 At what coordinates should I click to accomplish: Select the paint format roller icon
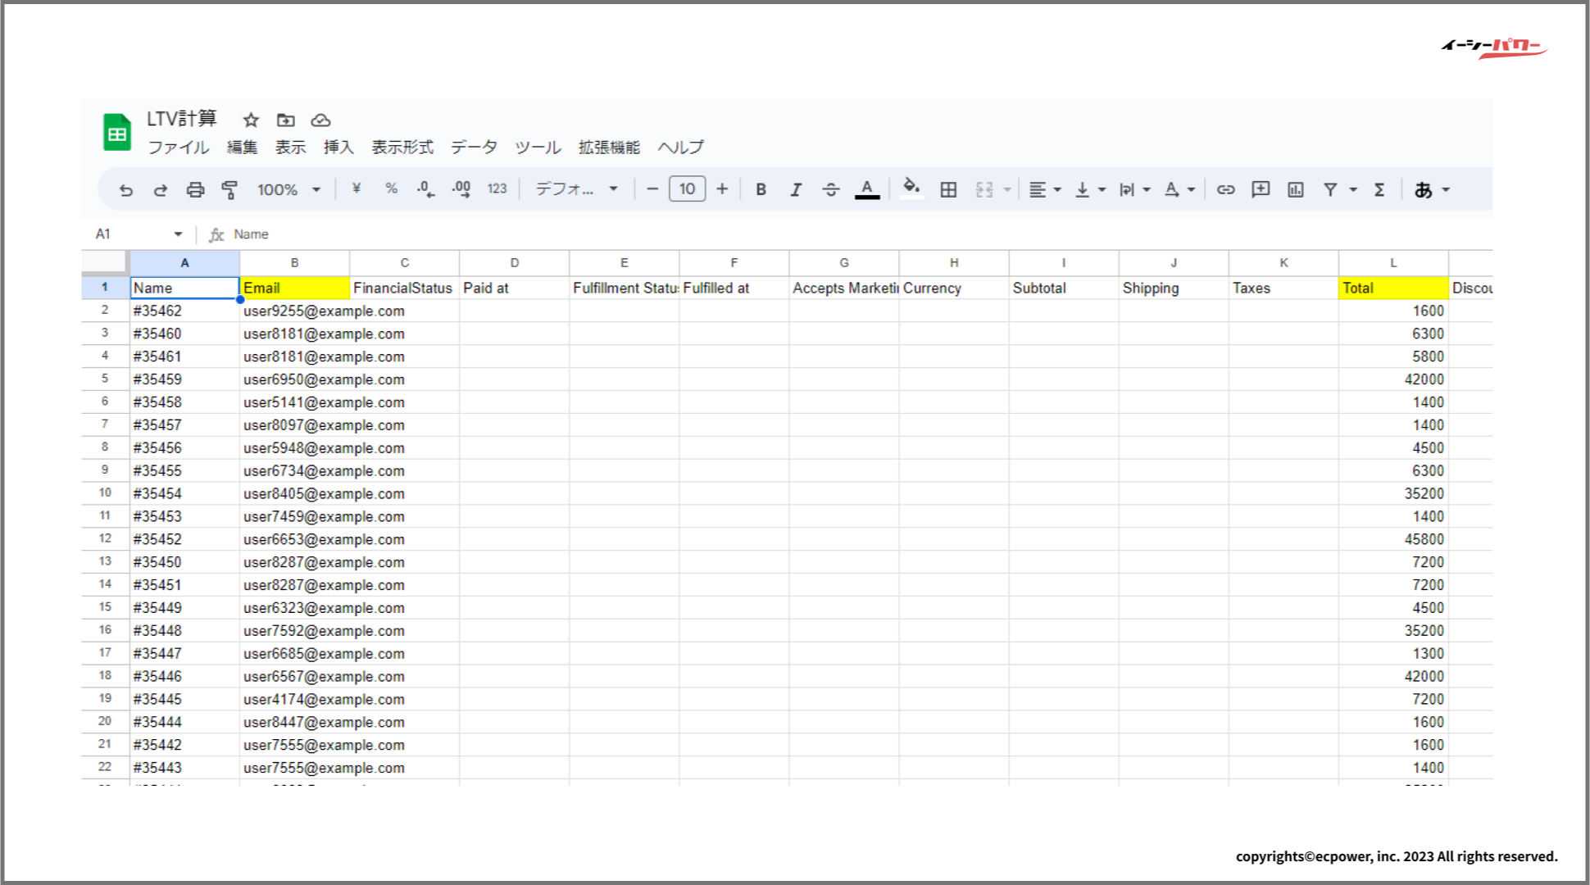point(229,190)
